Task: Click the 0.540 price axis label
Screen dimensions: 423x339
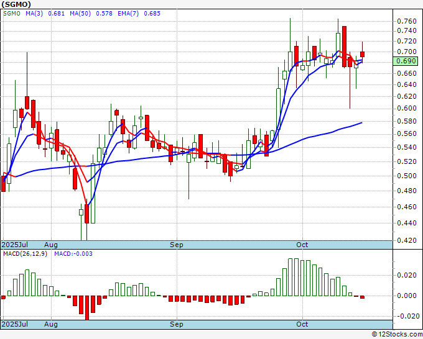Action: click(x=407, y=147)
